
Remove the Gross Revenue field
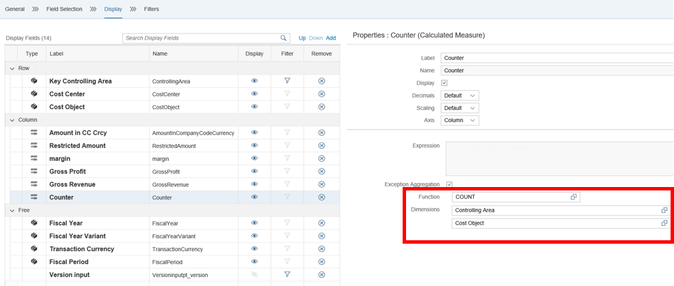pos(321,184)
